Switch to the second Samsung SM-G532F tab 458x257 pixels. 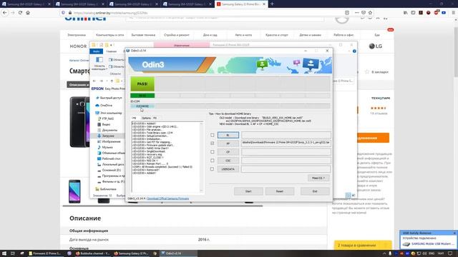coord(79,4)
